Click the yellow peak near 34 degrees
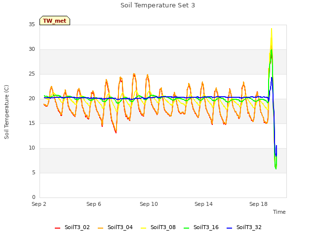The width and height of the screenshot is (316, 237). (272, 29)
